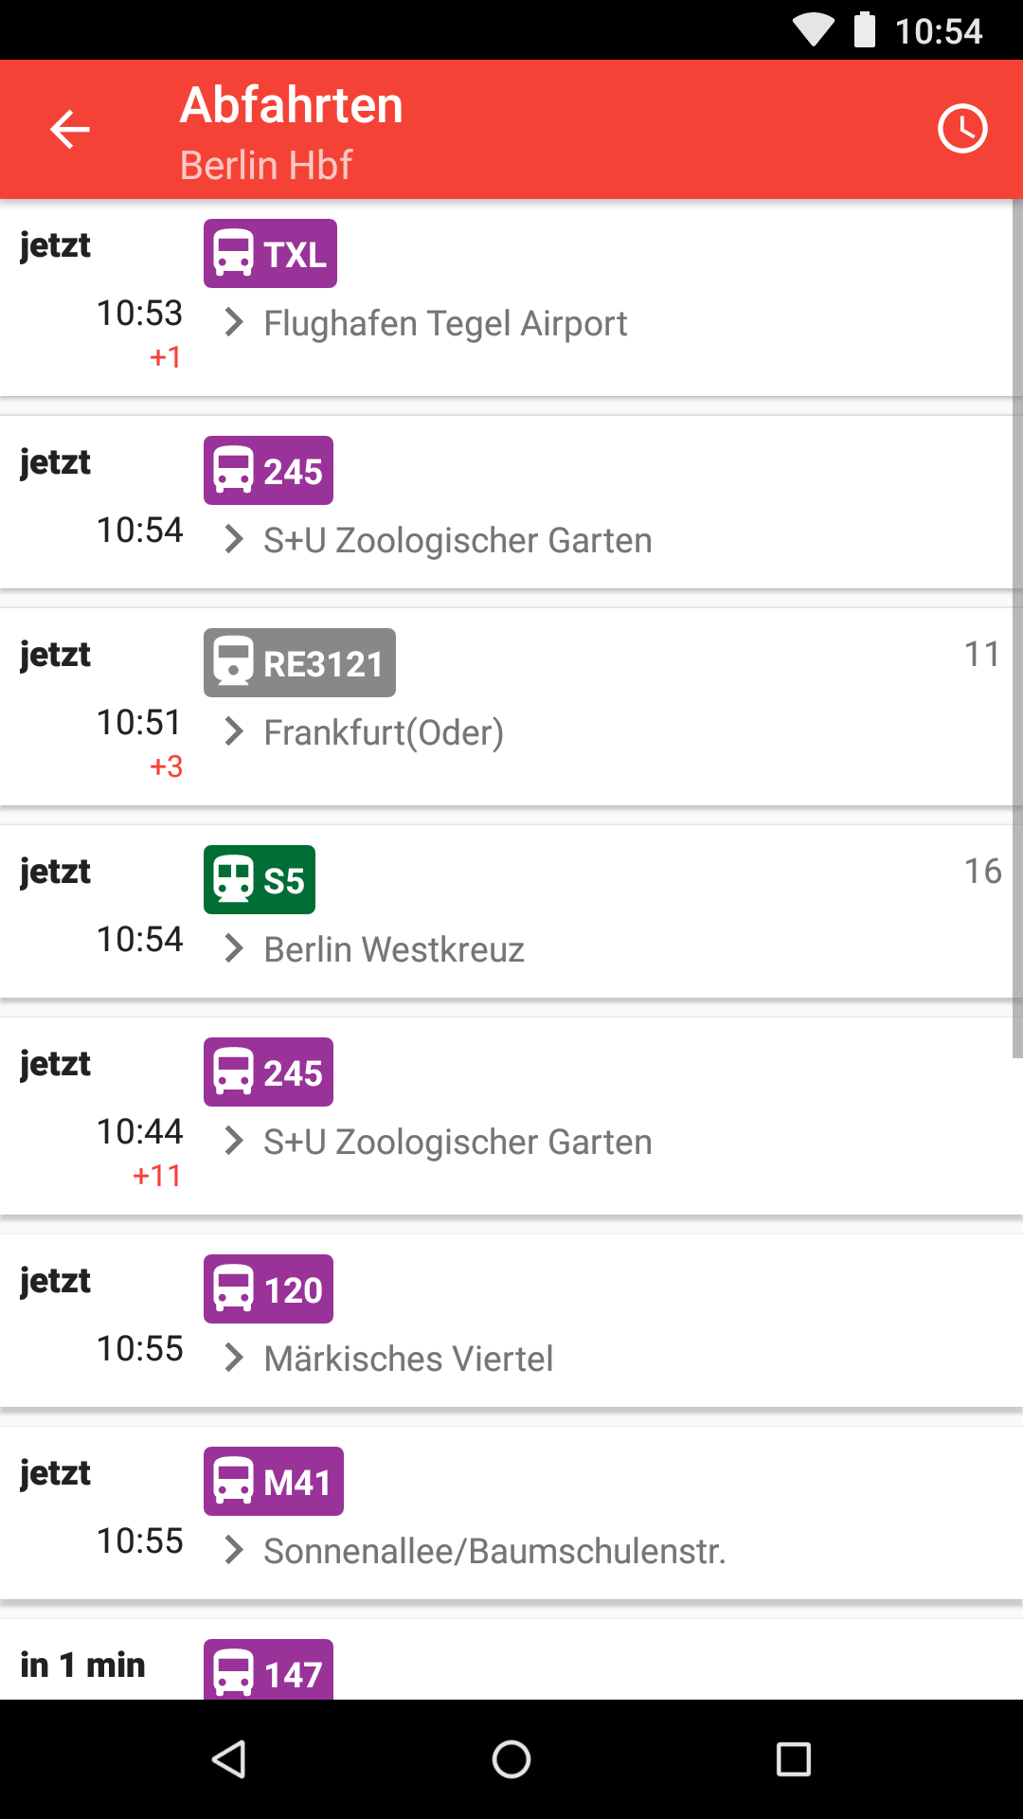This screenshot has width=1023, height=1819.
Task: Tap the back arrow in header
Action: point(69,129)
